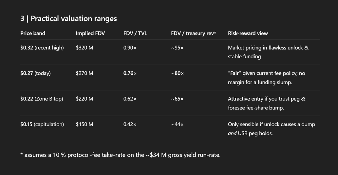Select the "Attractive entry if you trust peg" text

tap(267, 99)
